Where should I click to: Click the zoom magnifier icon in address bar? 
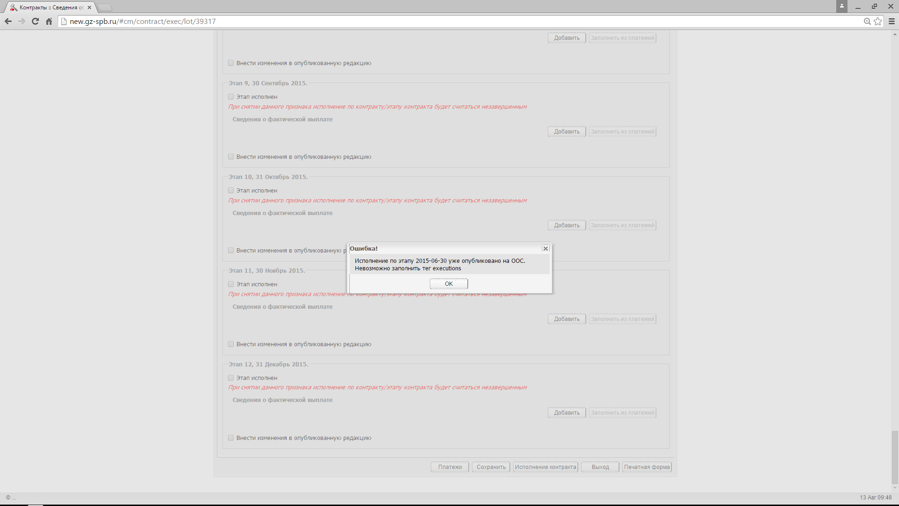coord(867,22)
